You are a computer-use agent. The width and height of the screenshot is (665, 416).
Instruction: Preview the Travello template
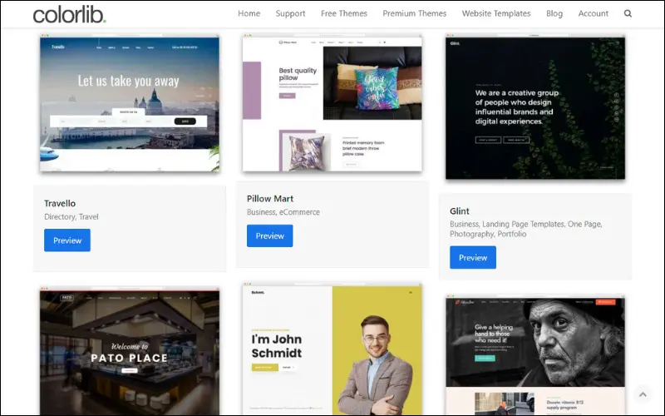(67, 240)
